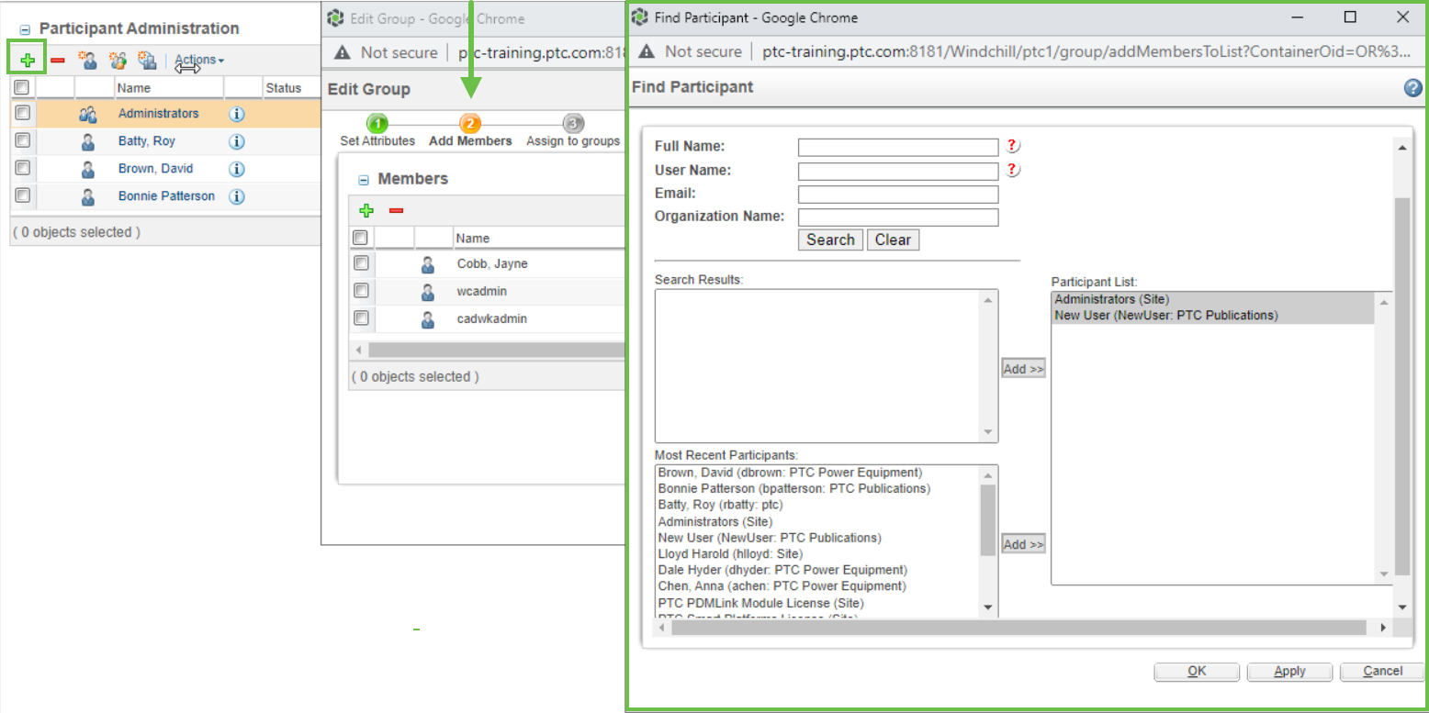Select Lloyd Harold in Most Recent Participants
The height and width of the screenshot is (713, 1429).
(730, 554)
